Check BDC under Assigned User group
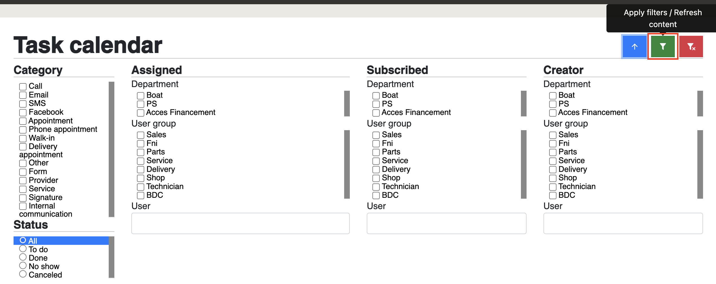 [141, 196]
